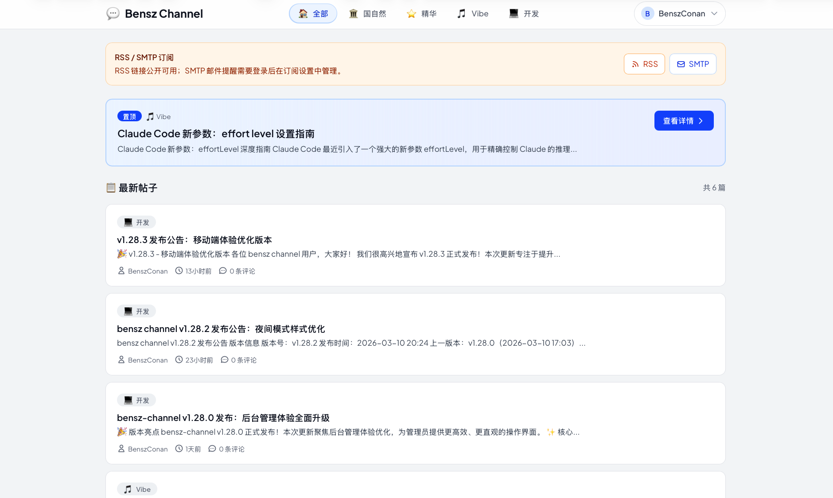Select the 精华 featured tab

pyautogui.click(x=421, y=14)
